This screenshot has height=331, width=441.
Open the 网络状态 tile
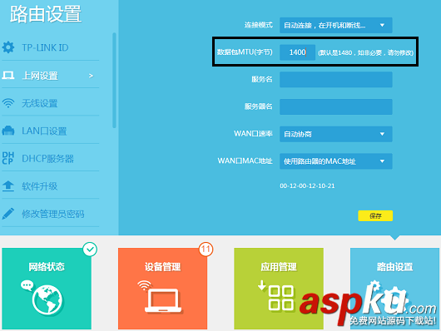click(x=47, y=289)
